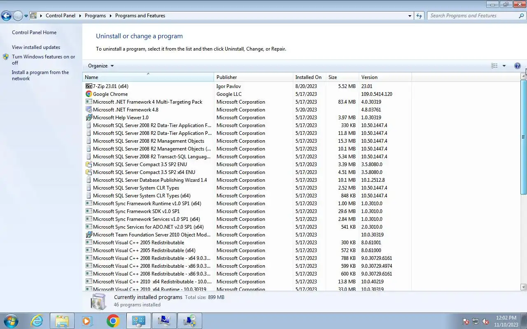Refresh the address bar location
The height and width of the screenshot is (329, 527).
[x=419, y=16]
